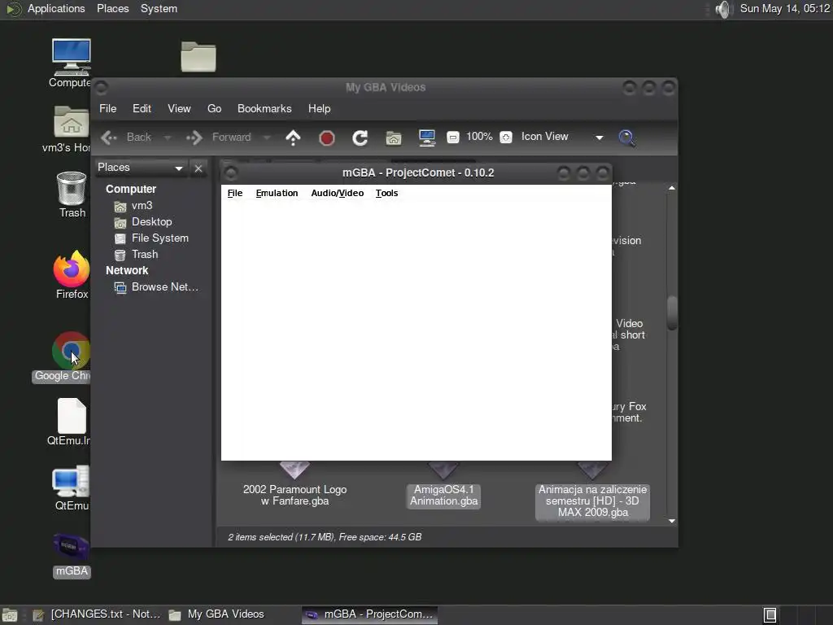833x625 pixels.
Task: Select the Computer desktop icon
Action: [72, 63]
